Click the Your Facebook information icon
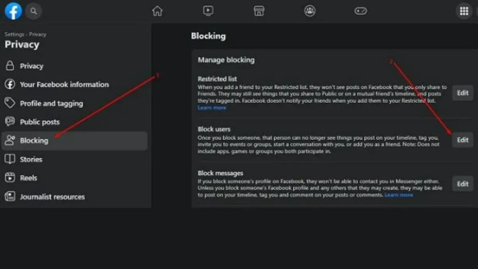Screen dimensions: 478x269 click(10, 84)
